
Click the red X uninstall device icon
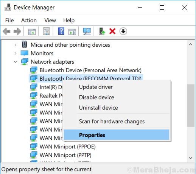tap(112, 31)
